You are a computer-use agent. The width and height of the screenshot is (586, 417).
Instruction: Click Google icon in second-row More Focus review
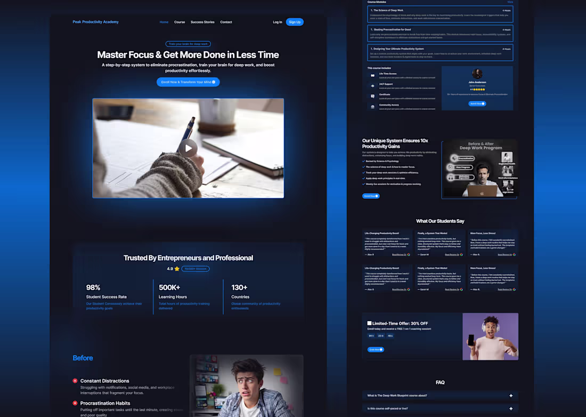(x=514, y=290)
